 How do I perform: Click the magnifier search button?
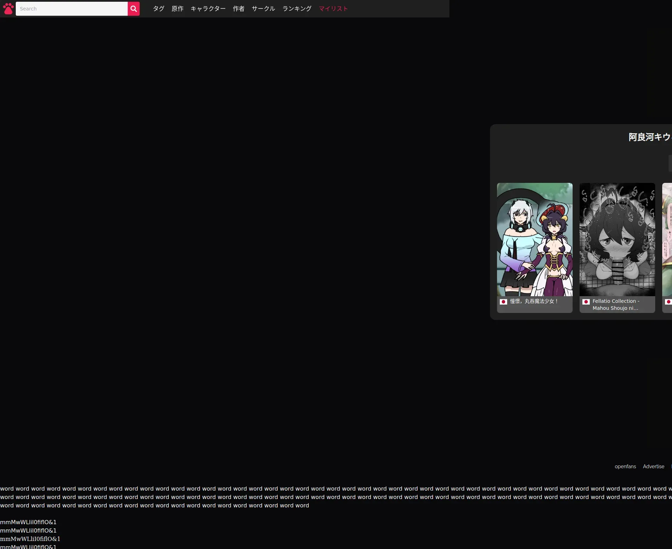pos(133,9)
